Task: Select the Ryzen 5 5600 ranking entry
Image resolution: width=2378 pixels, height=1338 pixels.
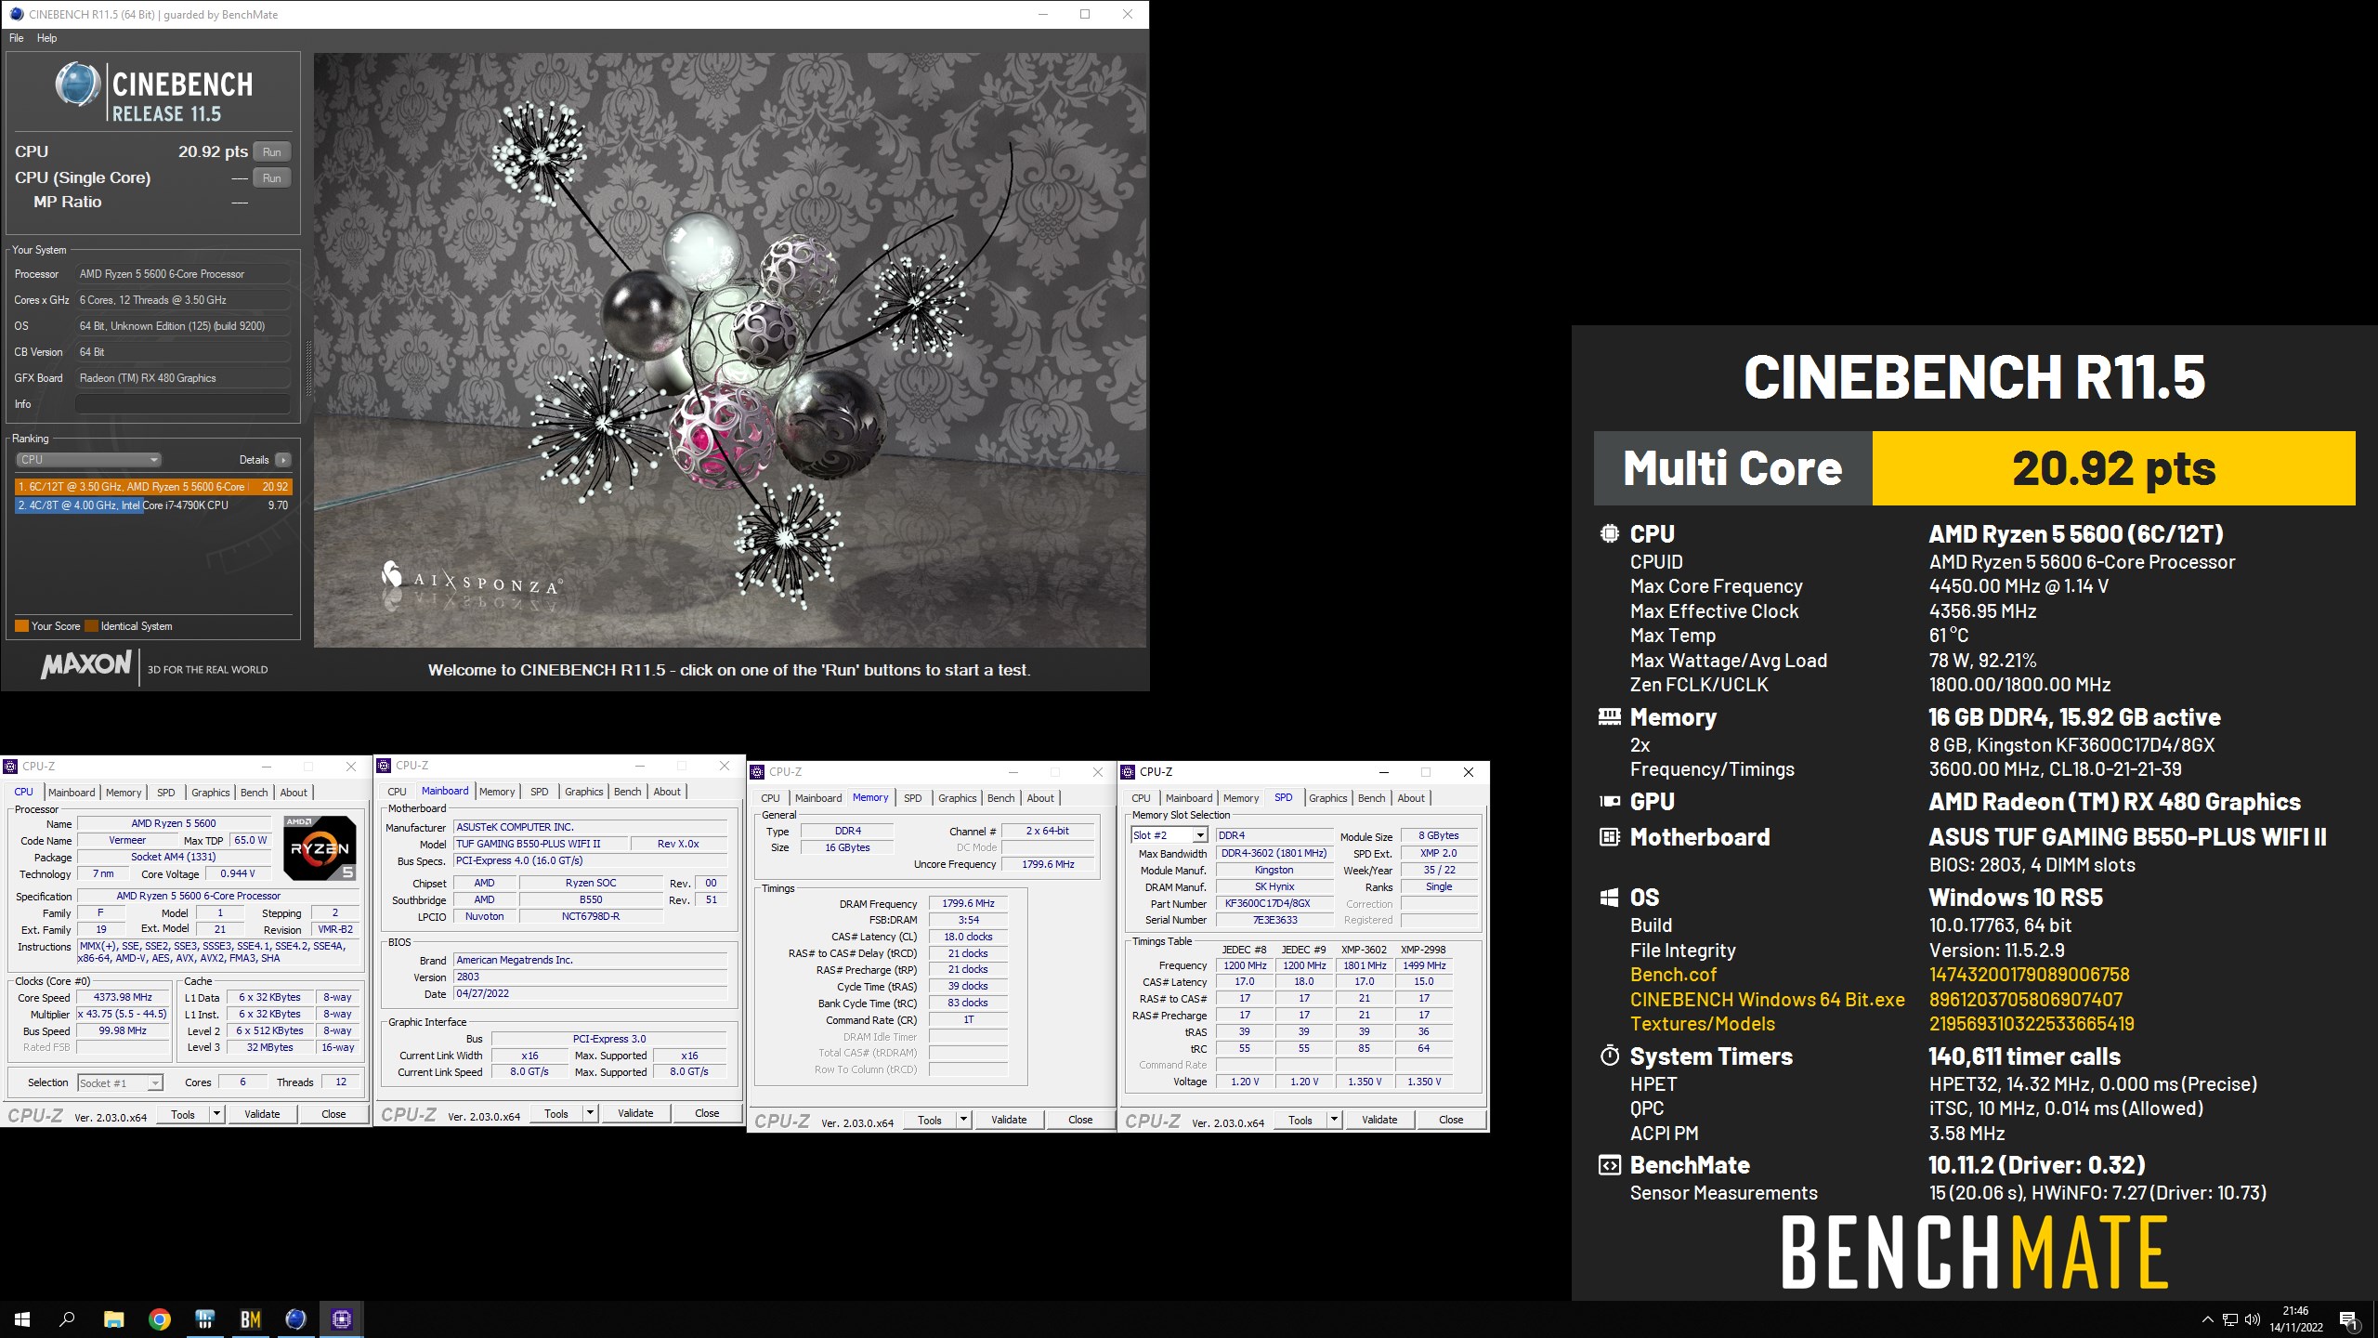Action: coord(153,486)
